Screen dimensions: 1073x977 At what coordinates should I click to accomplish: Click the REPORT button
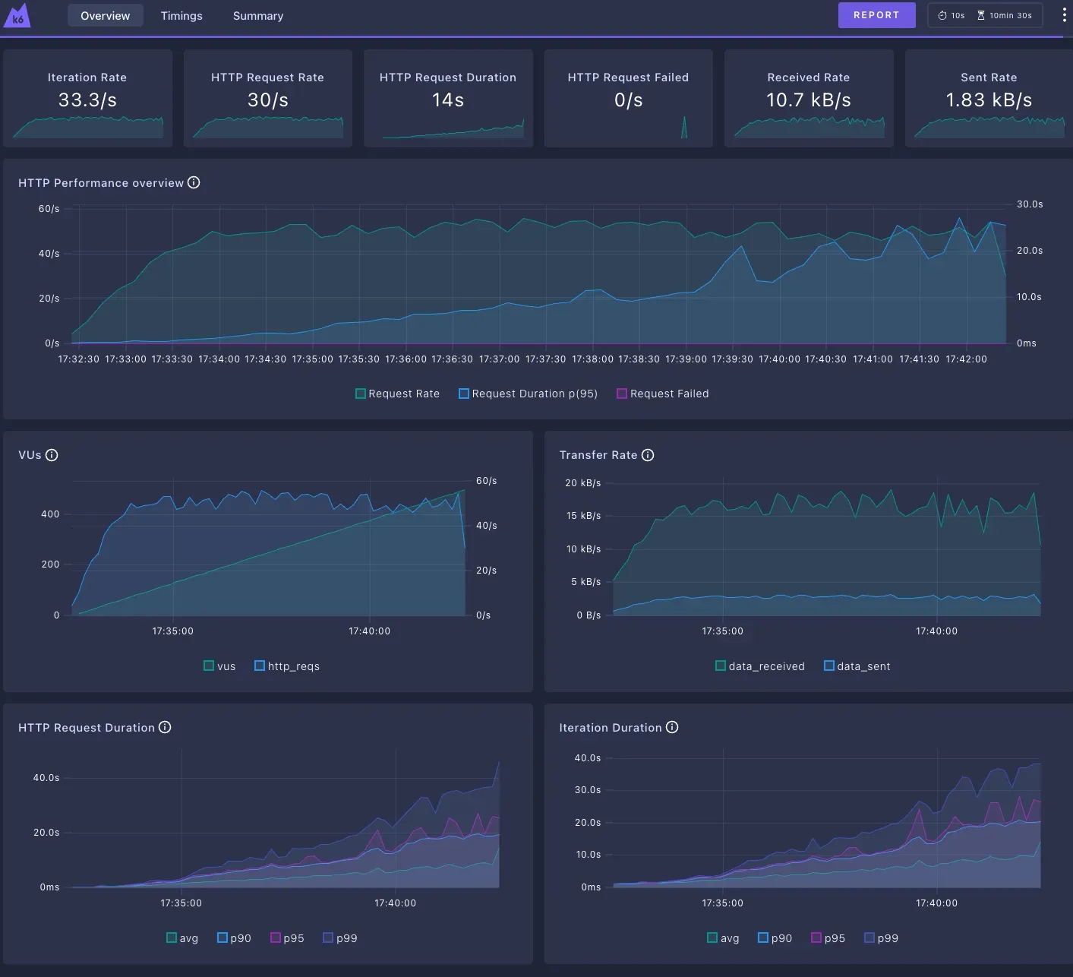click(876, 15)
